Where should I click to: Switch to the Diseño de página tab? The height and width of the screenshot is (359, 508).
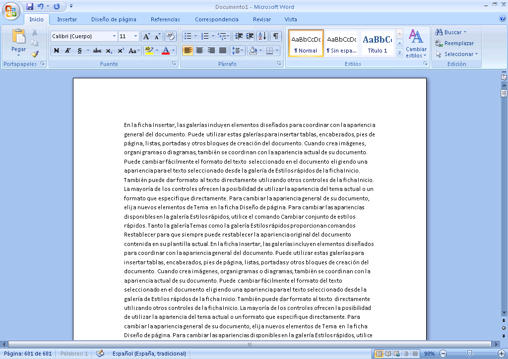[114, 19]
